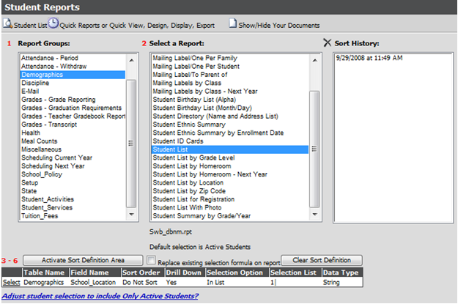This screenshot has height=304, width=458.
Task: Choose Student Directory (Name and Address List)
Action: (230, 116)
